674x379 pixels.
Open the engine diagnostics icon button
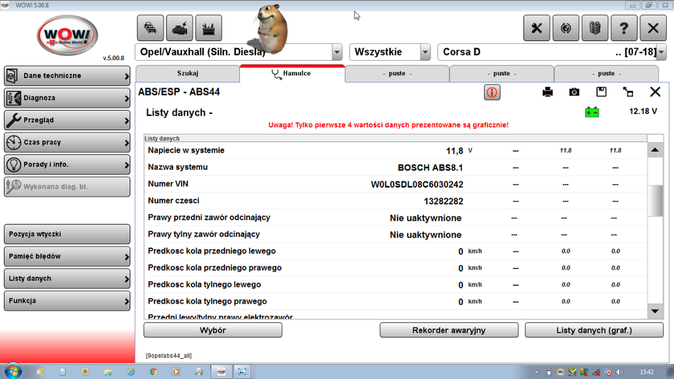click(179, 28)
